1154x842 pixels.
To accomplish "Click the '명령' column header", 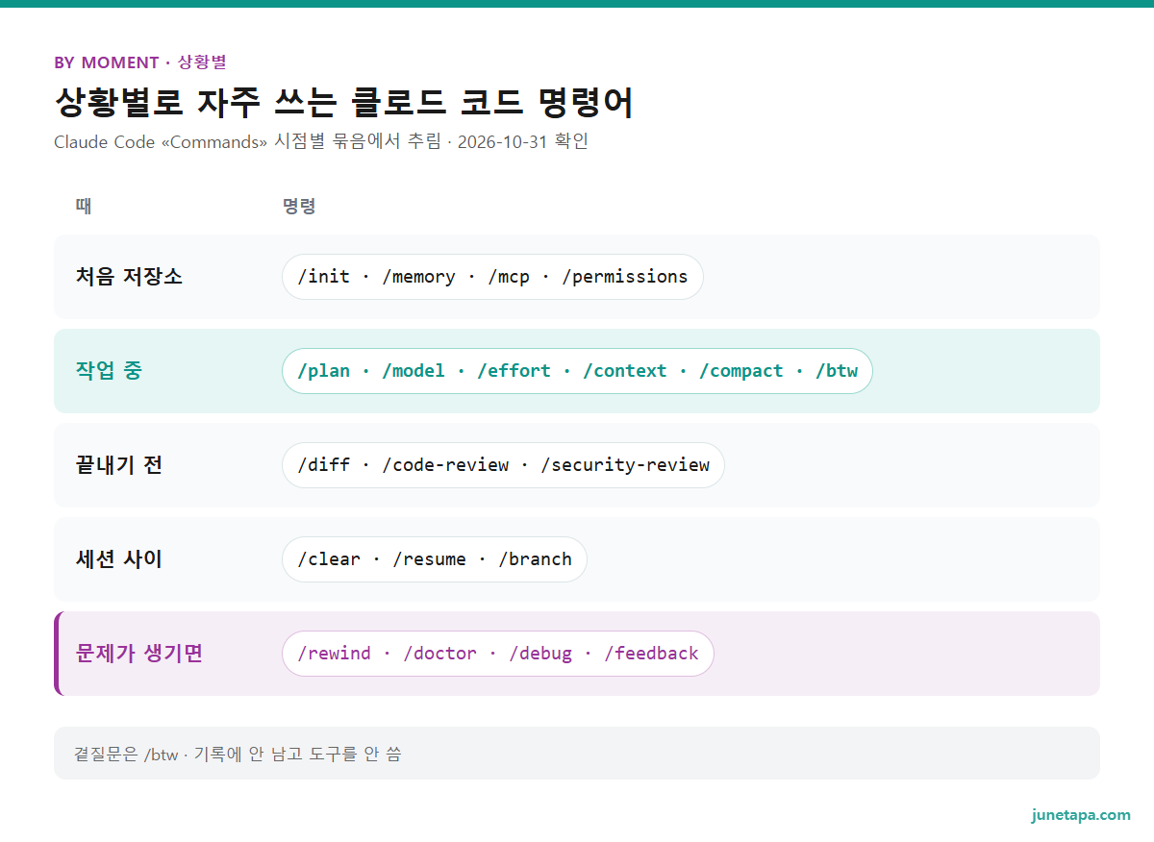I will tap(299, 206).
